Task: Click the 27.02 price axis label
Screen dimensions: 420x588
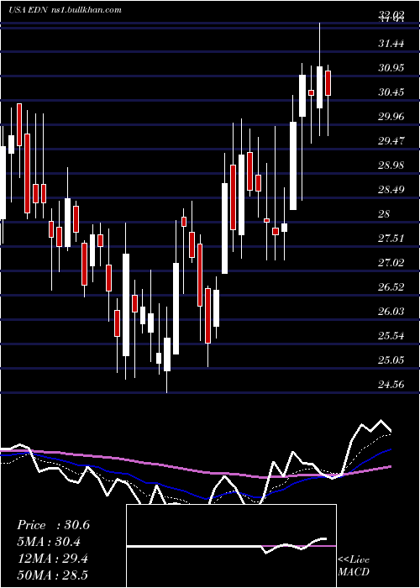Action: coord(391,263)
